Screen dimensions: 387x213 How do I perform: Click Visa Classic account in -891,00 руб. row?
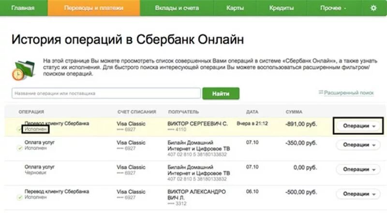131,124
